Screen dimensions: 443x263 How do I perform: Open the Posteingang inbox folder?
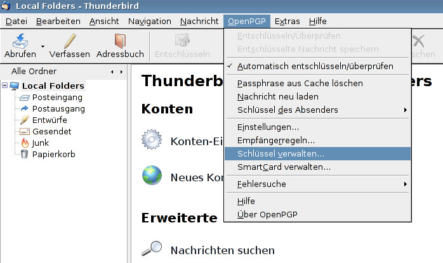[x=57, y=98]
